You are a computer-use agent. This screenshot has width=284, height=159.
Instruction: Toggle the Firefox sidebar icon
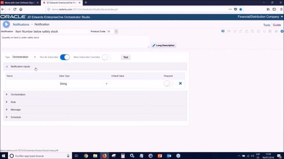click(274, 9)
